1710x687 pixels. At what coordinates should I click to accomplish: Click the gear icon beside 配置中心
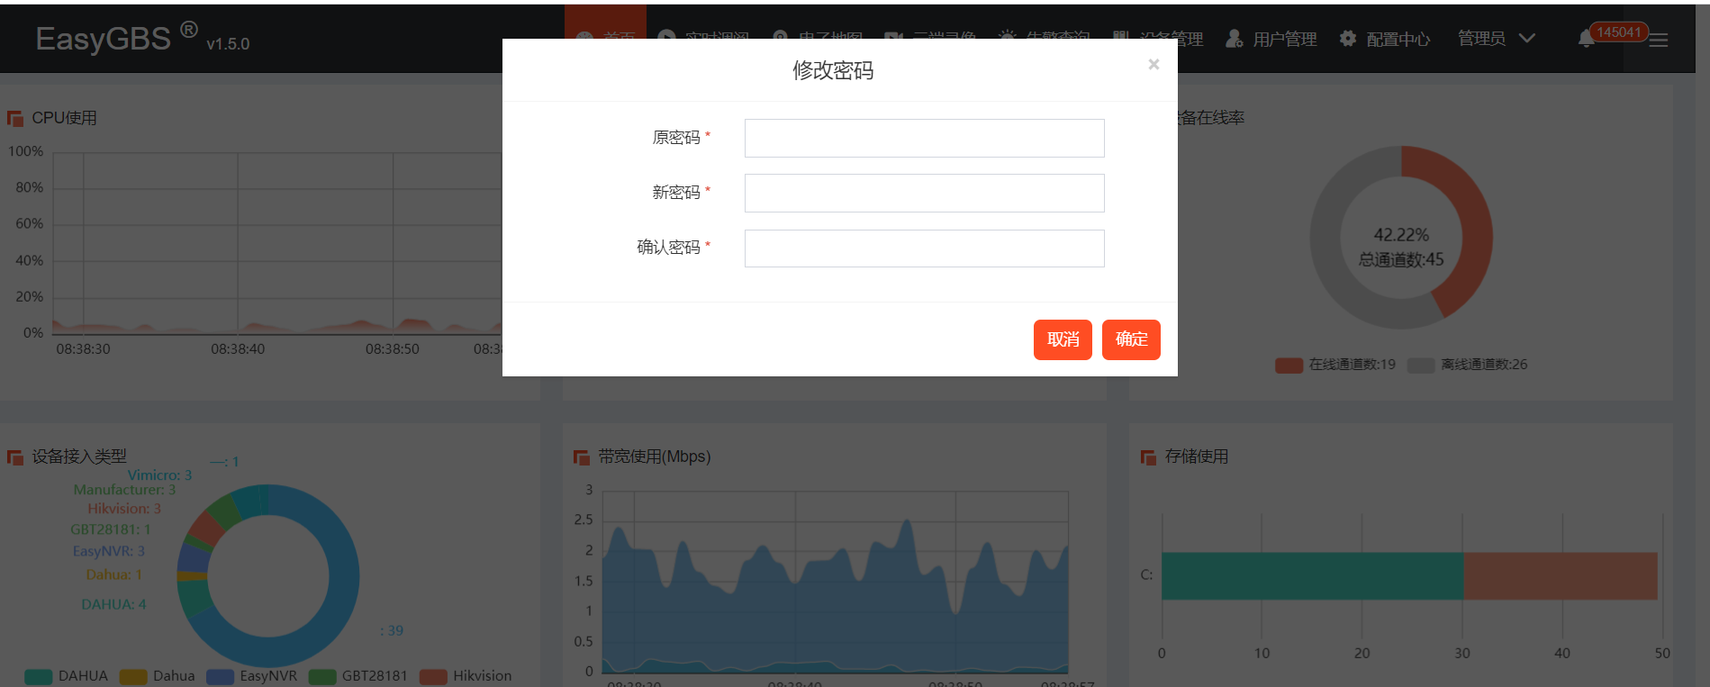(1348, 39)
